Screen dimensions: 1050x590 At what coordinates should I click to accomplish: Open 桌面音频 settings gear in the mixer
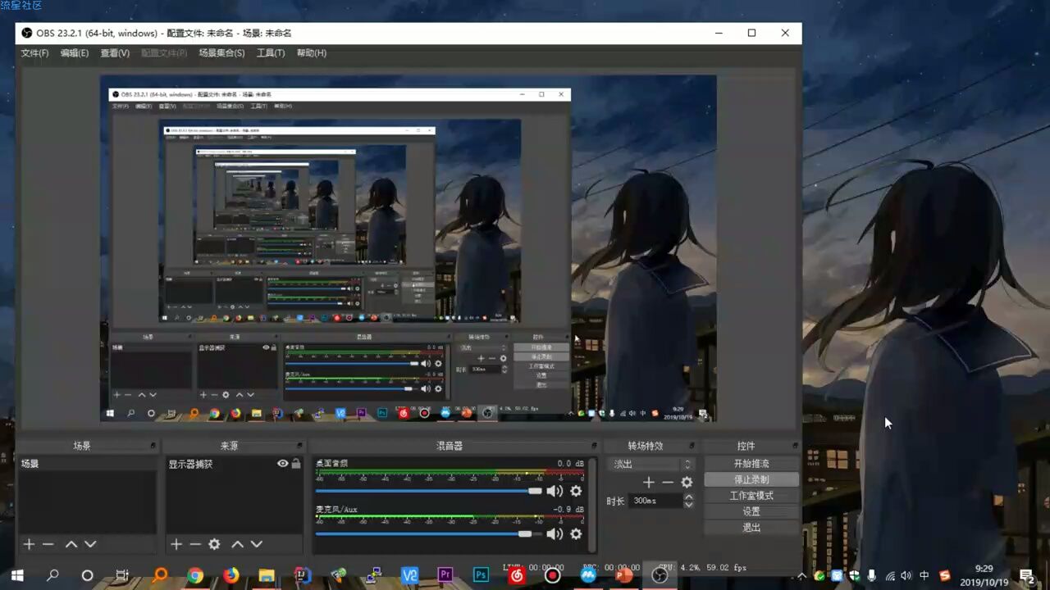click(576, 491)
